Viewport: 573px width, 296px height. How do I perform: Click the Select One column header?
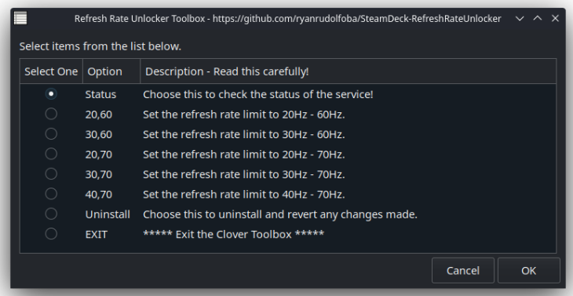coord(51,71)
